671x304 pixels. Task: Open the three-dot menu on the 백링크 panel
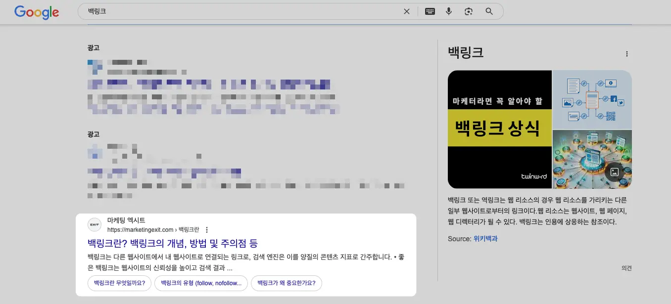click(x=626, y=53)
